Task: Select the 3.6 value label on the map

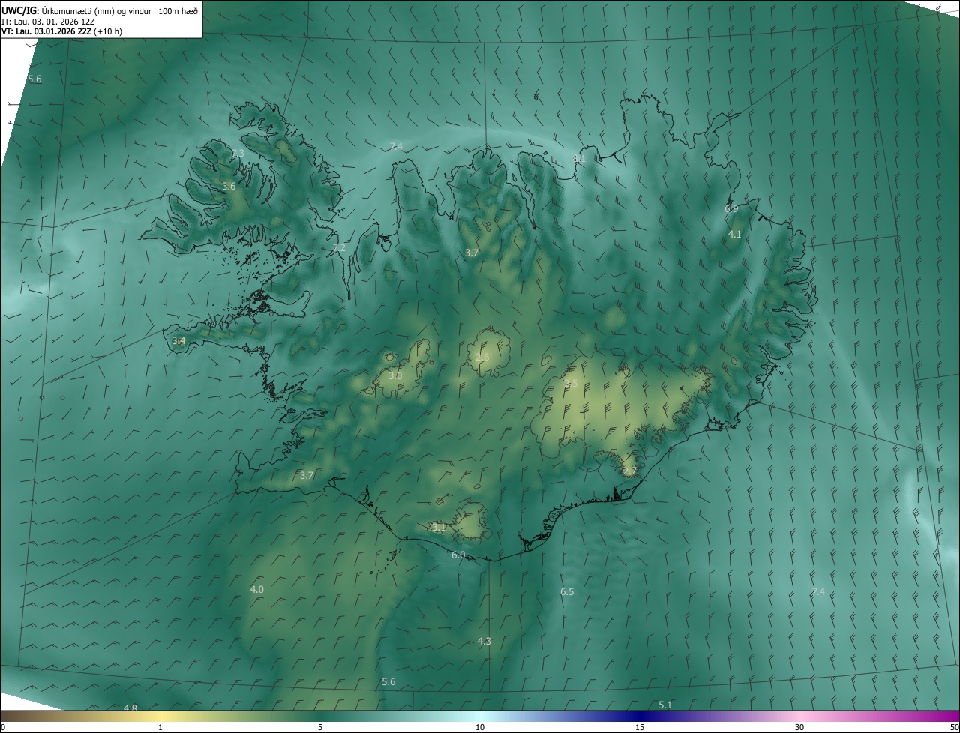Action: pos(229,186)
